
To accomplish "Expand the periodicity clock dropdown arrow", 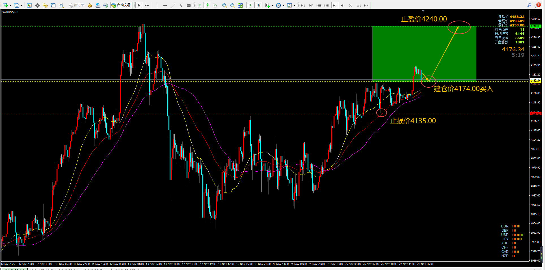I will pos(283,6).
